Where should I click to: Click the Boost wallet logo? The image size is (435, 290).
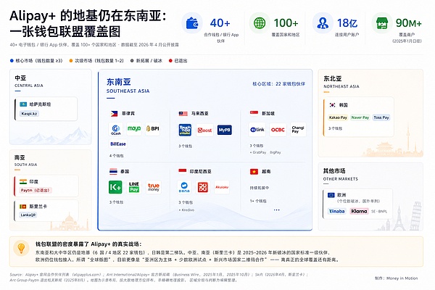pyautogui.click(x=204, y=130)
